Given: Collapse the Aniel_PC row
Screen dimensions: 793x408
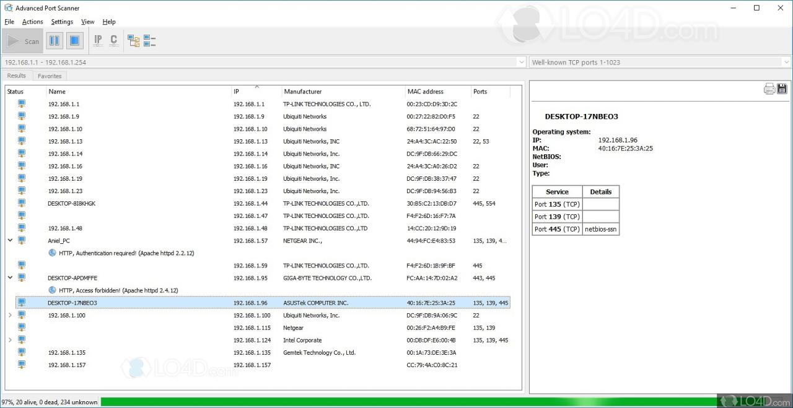Looking at the screenshot, I should point(10,240).
